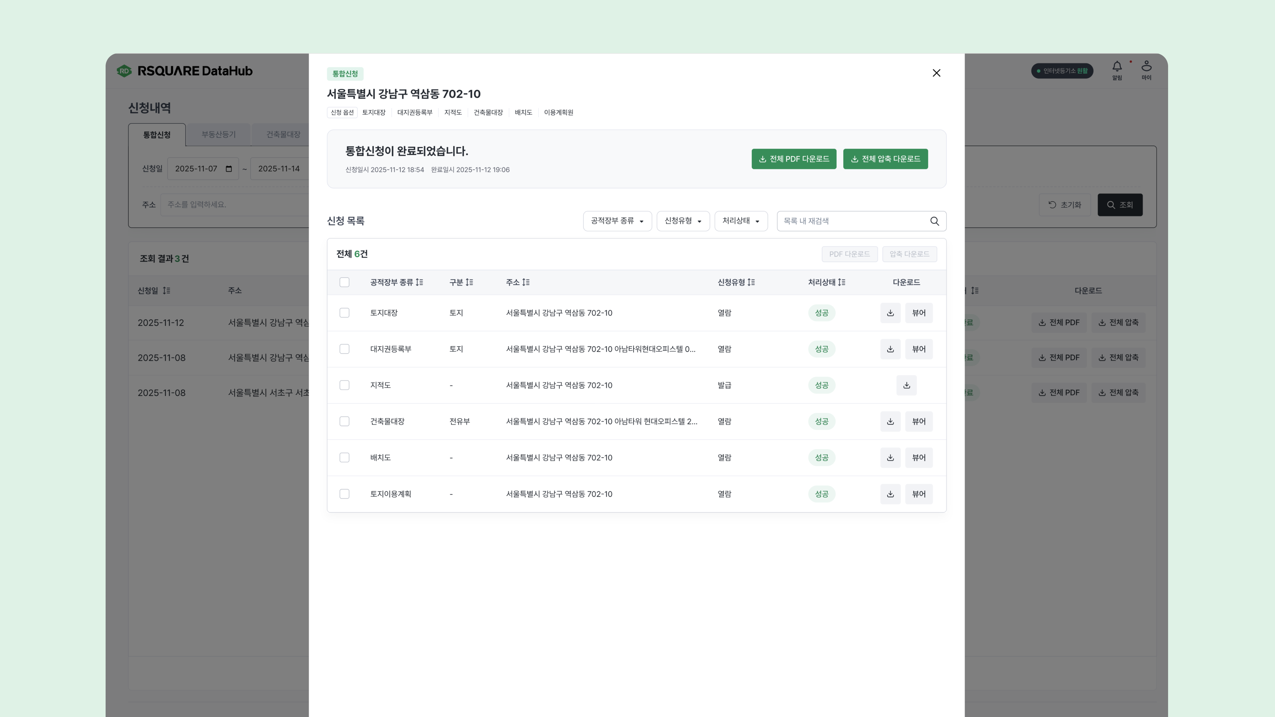Check the 건축물대장 row checkbox
1275x717 pixels.
click(x=345, y=421)
